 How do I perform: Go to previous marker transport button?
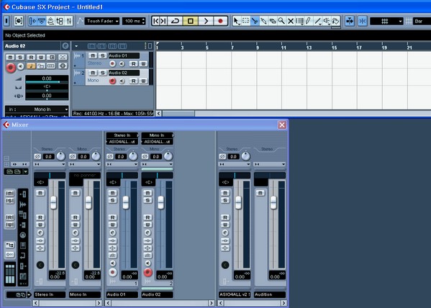point(156,21)
